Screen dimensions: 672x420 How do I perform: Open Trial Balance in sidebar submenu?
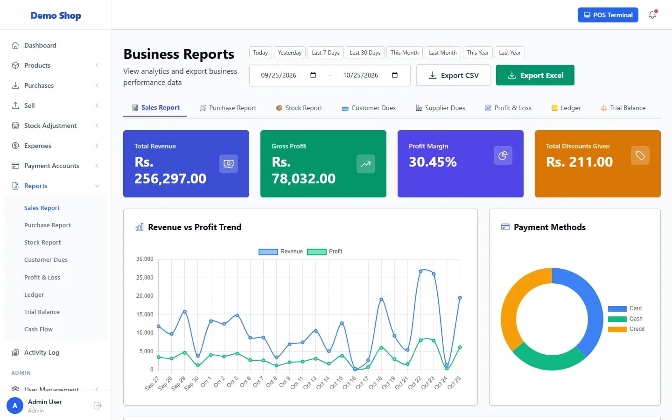(42, 312)
